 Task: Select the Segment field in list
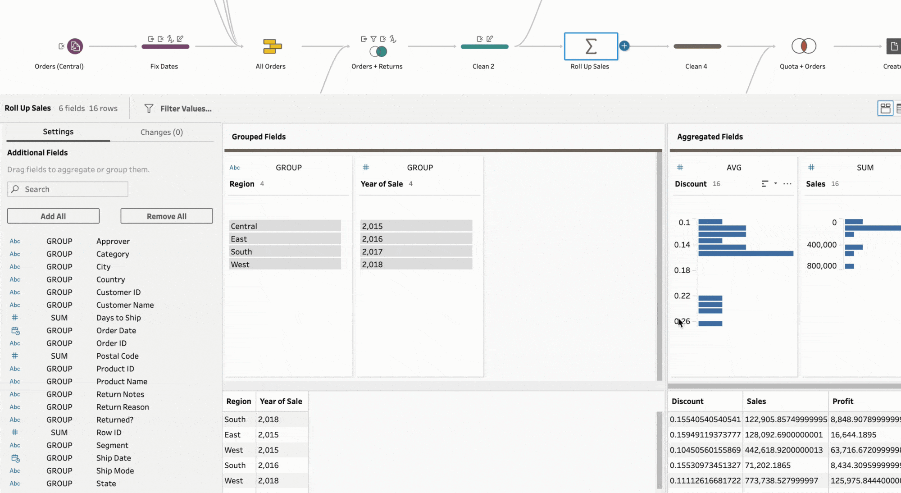click(112, 445)
